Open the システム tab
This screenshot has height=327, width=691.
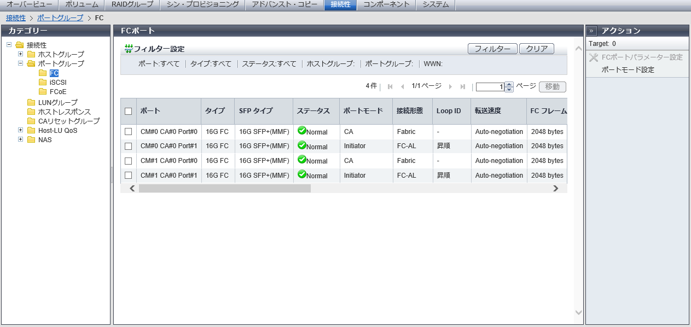click(435, 5)
